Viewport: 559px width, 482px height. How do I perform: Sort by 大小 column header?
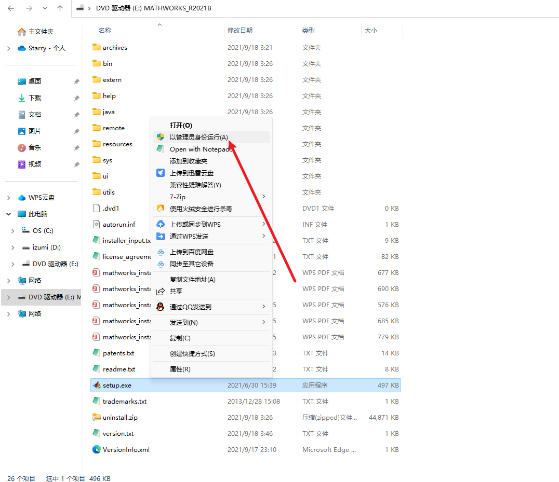pyautogui.click(x=371, y=31)
